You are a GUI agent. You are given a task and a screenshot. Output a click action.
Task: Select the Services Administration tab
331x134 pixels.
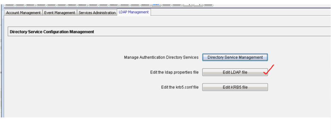click(97, 13)
